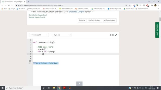Open MATLAB from the taskbar
This screenshot has width=161, height=90.
point(70,88)
